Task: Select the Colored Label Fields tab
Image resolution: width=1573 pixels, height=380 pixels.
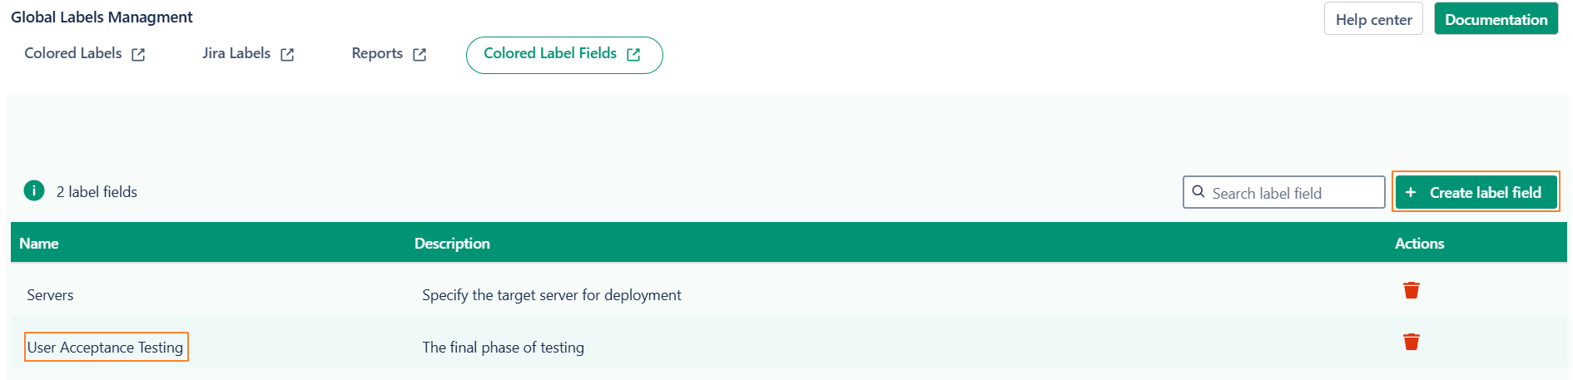Action: coord(550,53)
